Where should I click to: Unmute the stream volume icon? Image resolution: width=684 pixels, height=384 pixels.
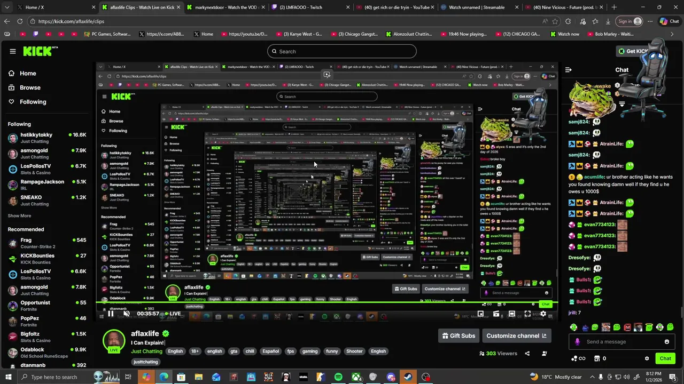pos(126,314)
